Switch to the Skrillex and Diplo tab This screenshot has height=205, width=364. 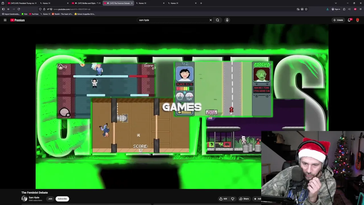[86, 3]
